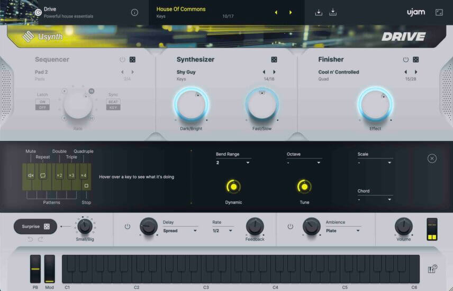
Task: Set Latch to OFF
Action: click(42, 108)
